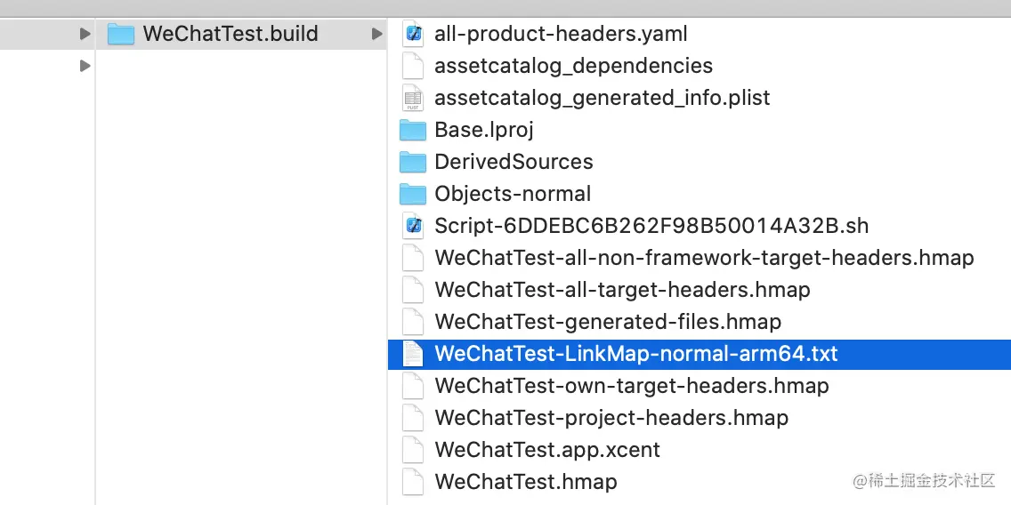Select all-product-headers.yaml file name
Screen dimensions: 1011x505
coord(561,34)
